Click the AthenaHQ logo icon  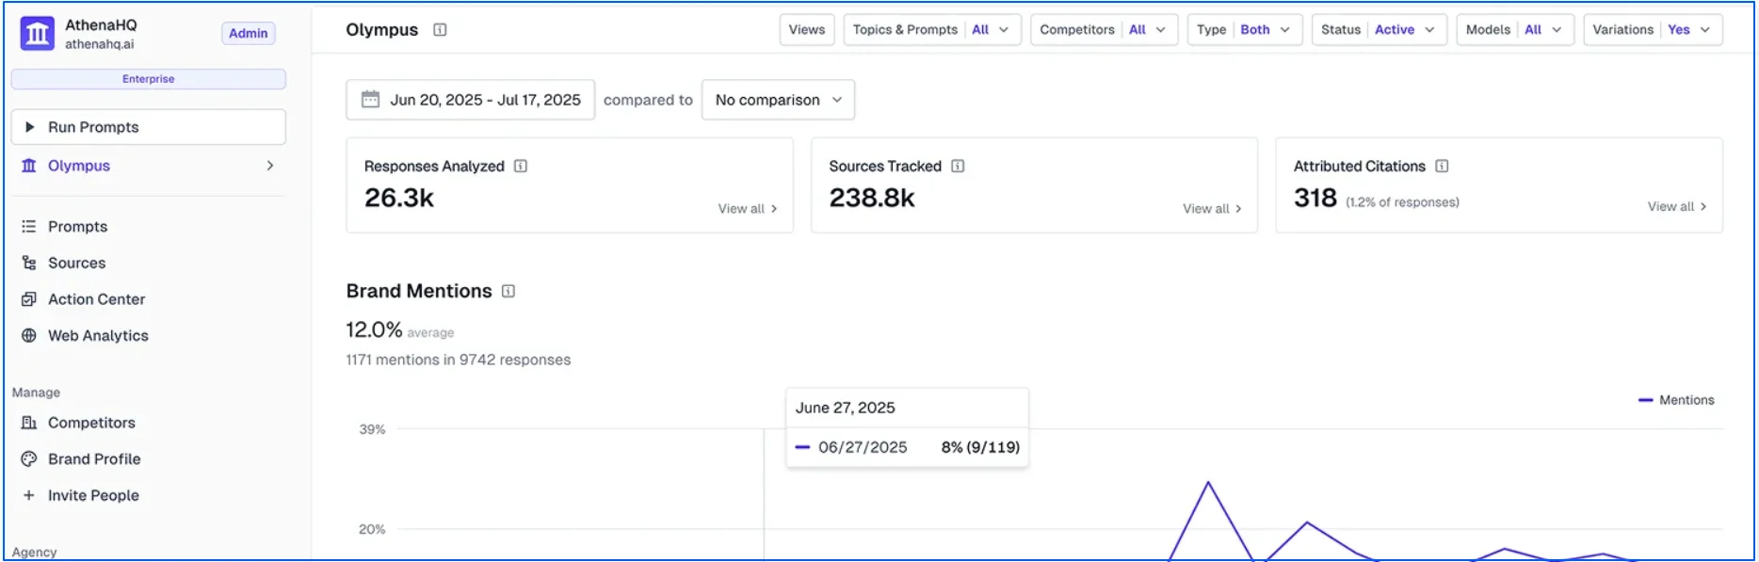tap(37, 34)
